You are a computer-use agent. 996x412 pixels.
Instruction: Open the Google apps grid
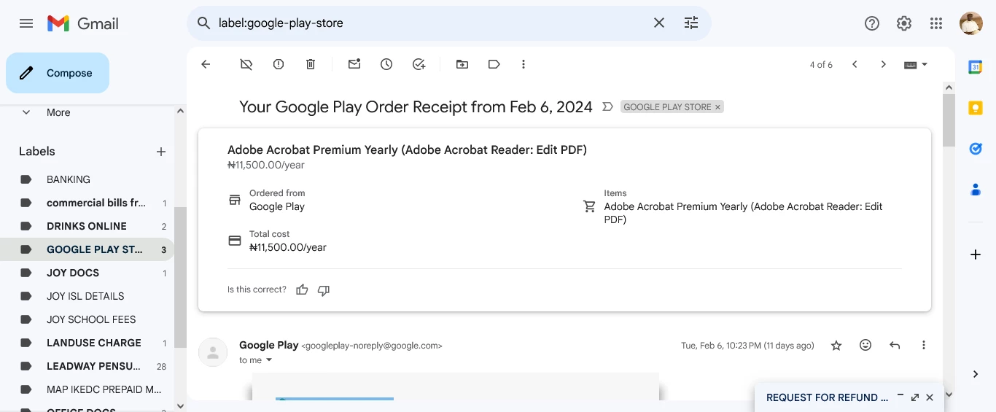(936, 23)
